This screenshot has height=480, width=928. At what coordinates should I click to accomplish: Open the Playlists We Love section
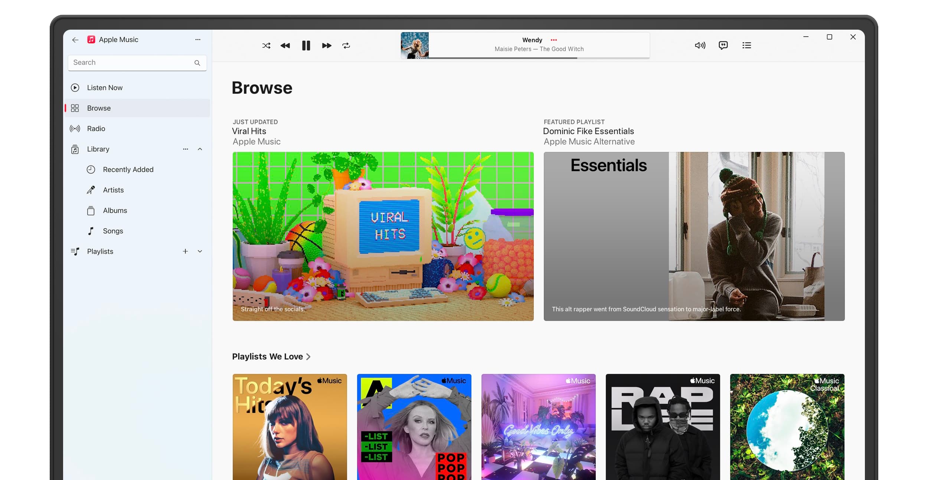267,357
